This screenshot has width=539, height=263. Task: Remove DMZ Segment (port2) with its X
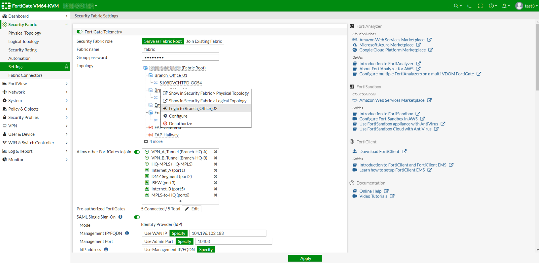click(x=215, y=177)
